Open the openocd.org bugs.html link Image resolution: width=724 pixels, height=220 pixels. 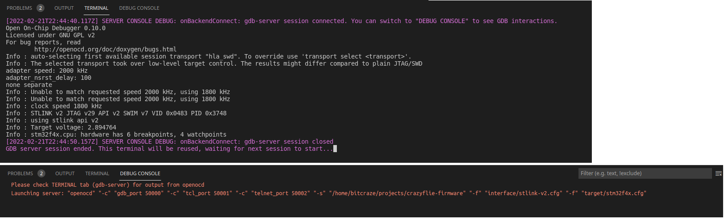pos(105,49)
